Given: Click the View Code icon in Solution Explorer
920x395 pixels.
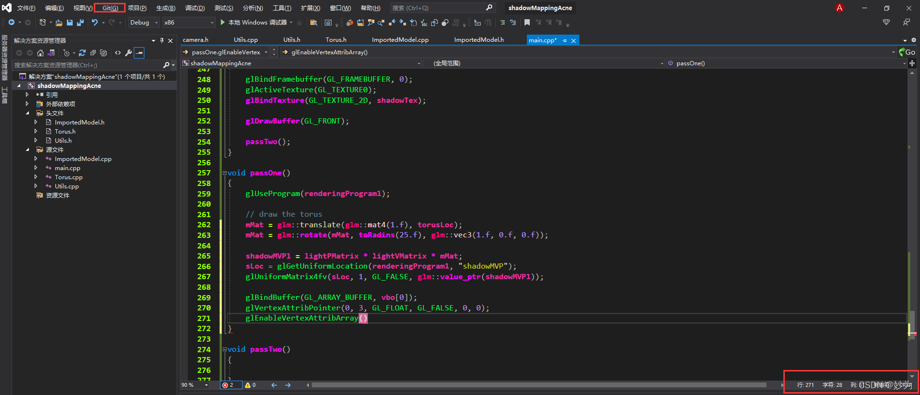Looking at the screenshot, I should tap(118, 53).
